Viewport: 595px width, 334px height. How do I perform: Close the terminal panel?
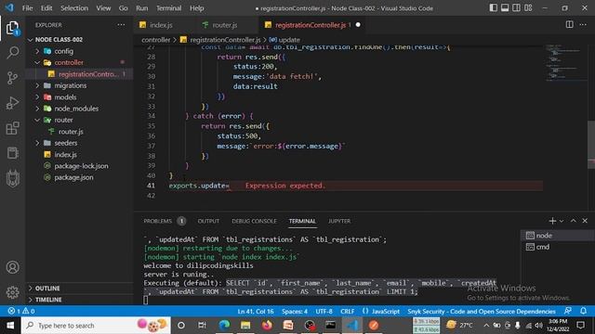585,221
